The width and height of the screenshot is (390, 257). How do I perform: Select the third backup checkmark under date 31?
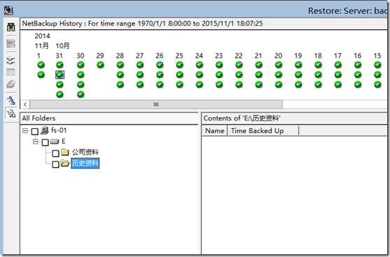pyautogui.click(x=59, y=84)
